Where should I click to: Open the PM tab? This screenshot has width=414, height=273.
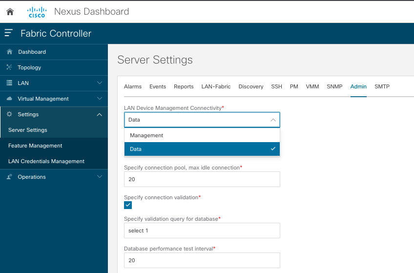(294, 86)
